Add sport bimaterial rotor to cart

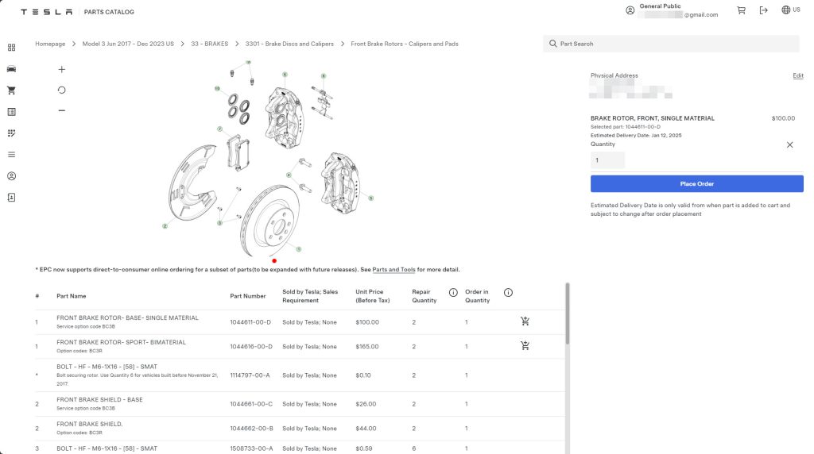click(525, 346)
